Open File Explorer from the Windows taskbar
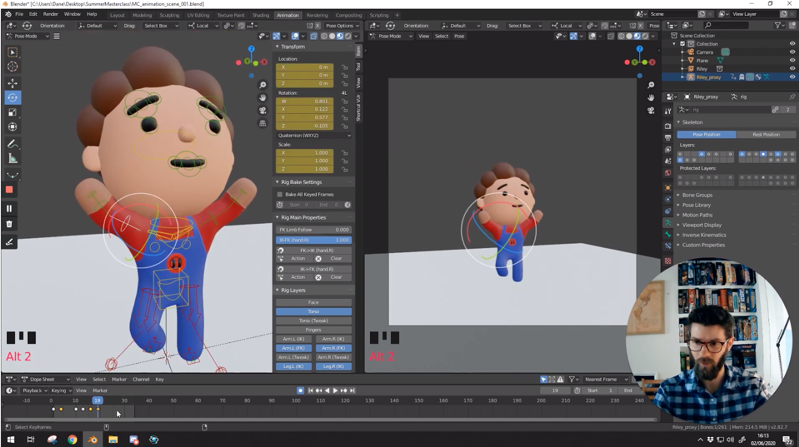This screenshot has height=447, width=799. click(113, 440)
